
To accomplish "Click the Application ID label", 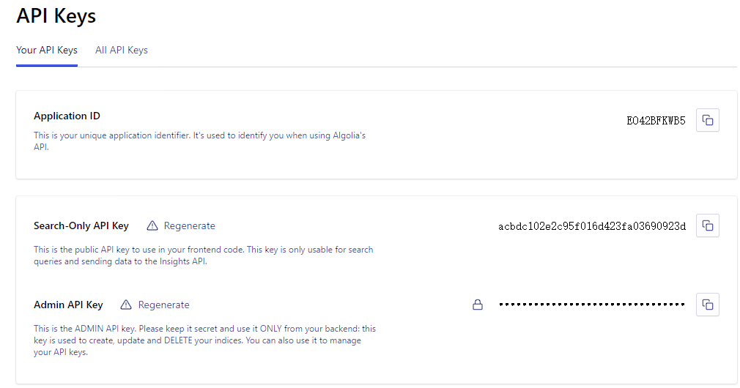I will [x=67, y=116].
